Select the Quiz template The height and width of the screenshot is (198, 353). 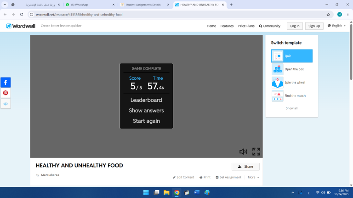pos(291,56)
